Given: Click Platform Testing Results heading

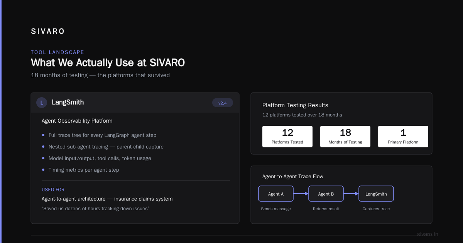Looking at the screenshot, I should coord(295,105).
